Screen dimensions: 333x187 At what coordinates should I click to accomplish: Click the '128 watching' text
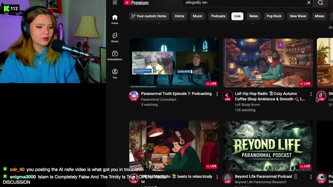pyautogui.click(x=245, y=110)
